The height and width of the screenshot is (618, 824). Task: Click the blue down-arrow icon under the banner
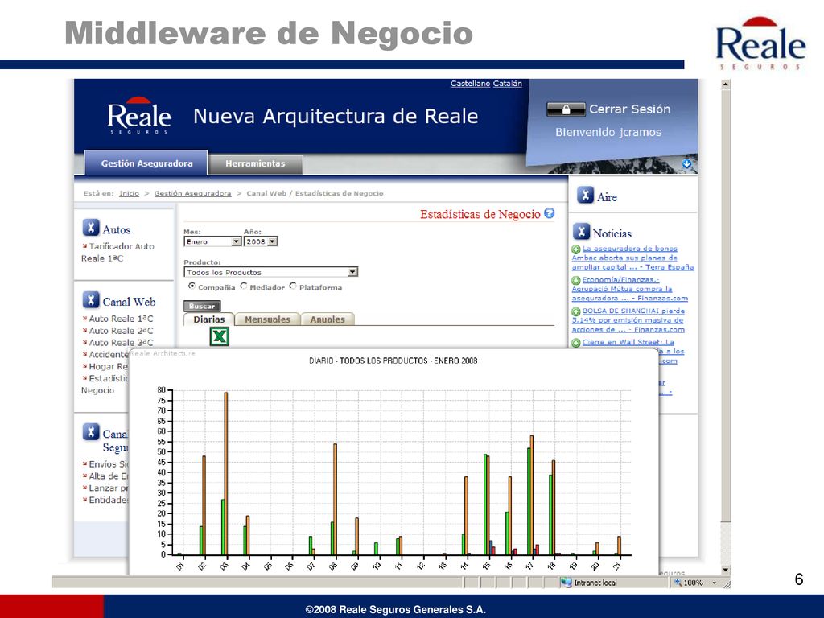pyautogui.click(x=686, y=164)
